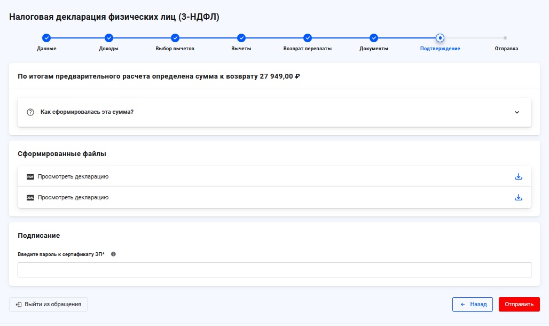
Task: Click question mark icon beside sum explanation
Action: 30,112
